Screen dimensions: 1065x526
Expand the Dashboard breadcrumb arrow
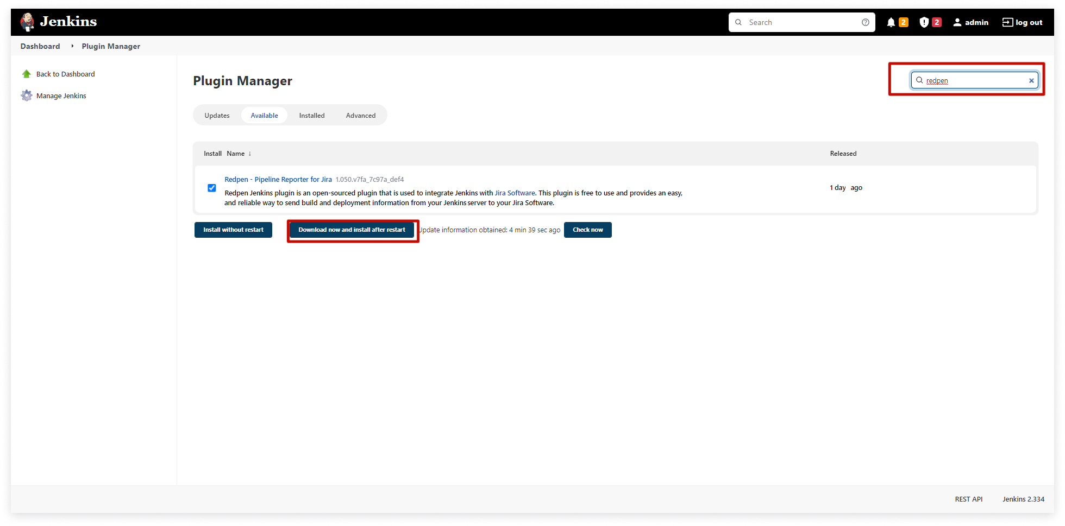pyautogui.click(x=72, y=46)
